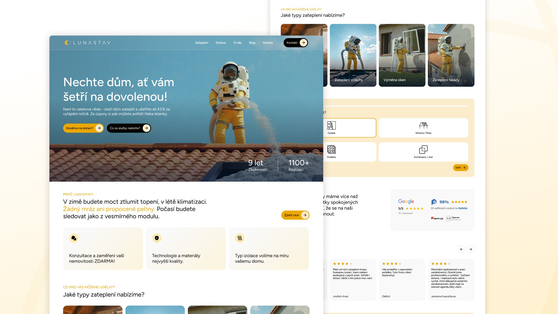Viewport: 558px width, 314px height.
Task: Open Oldřich's review card
Action: point(402,280)
